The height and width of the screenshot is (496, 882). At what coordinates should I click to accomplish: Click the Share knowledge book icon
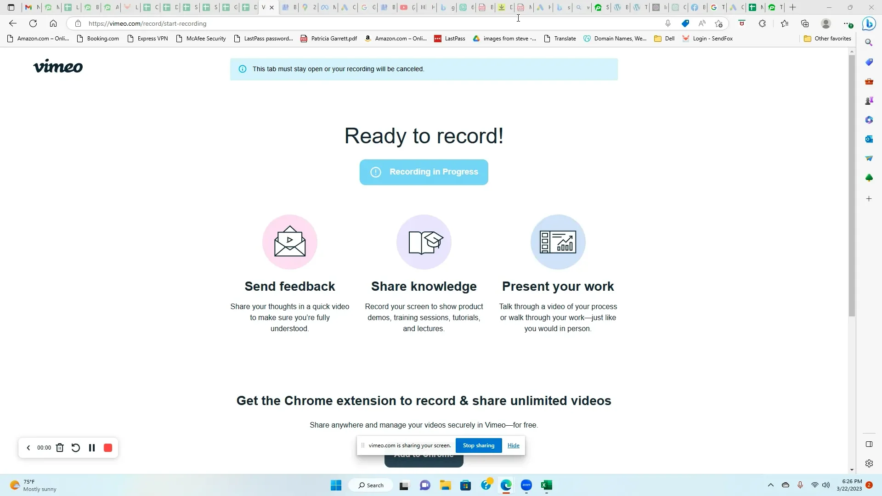(x=424, y=242)
